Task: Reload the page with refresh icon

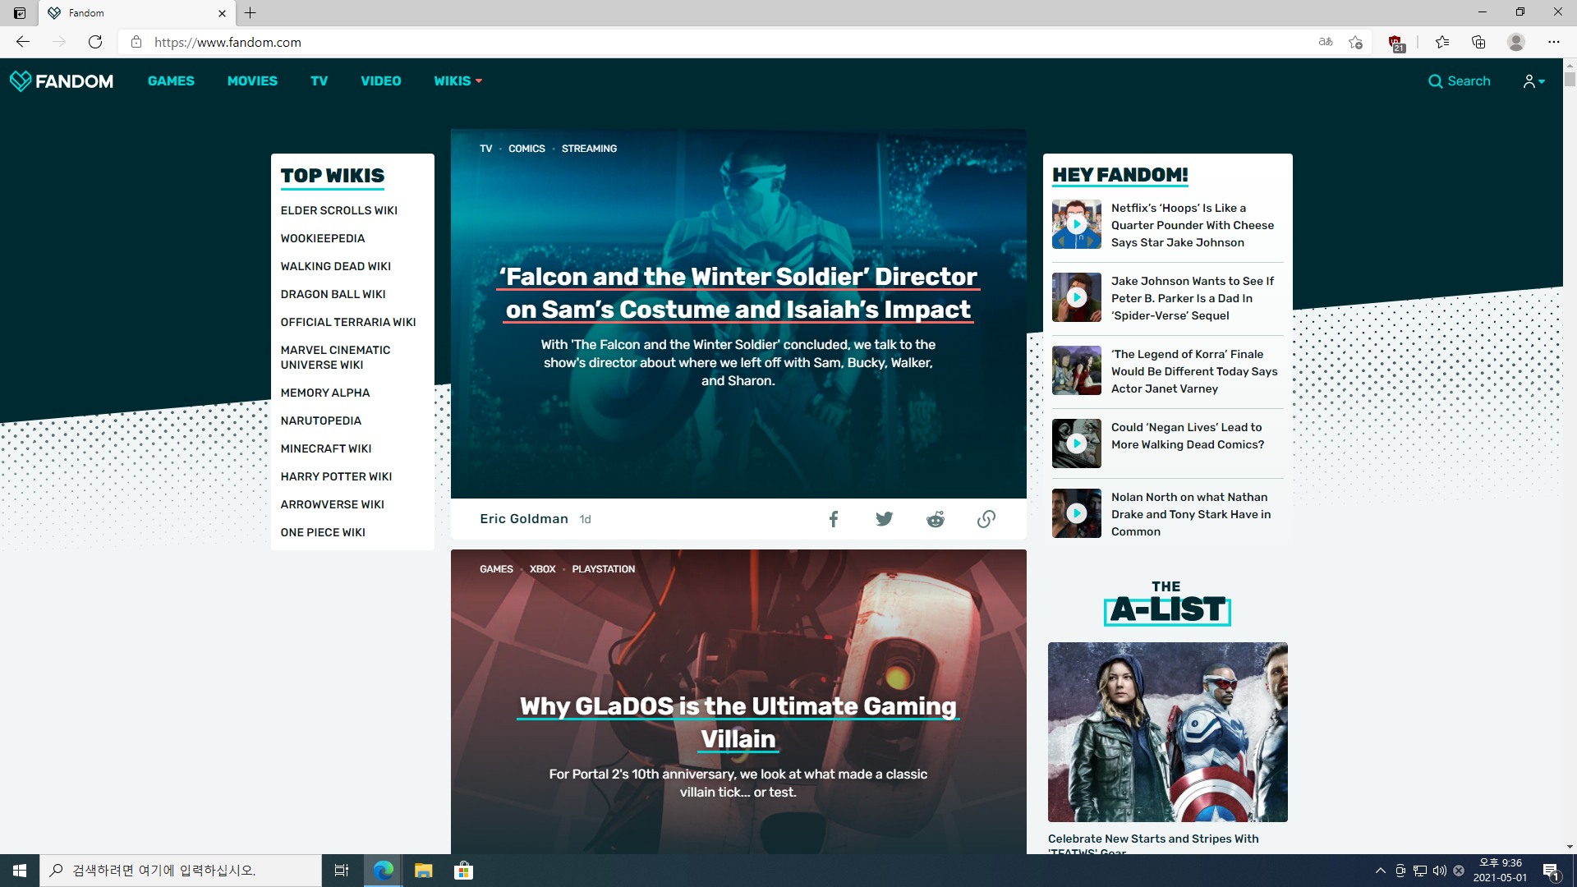Action: click(x=95, y=42)
